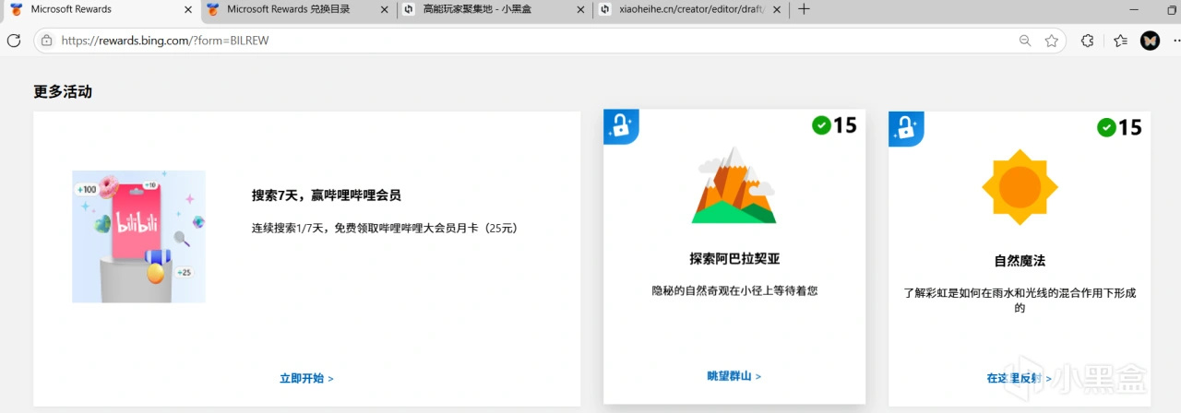Click the butterfly profile icon
The width and height of the screenshot is (1181, 413).
click(x=1150, y=41)
